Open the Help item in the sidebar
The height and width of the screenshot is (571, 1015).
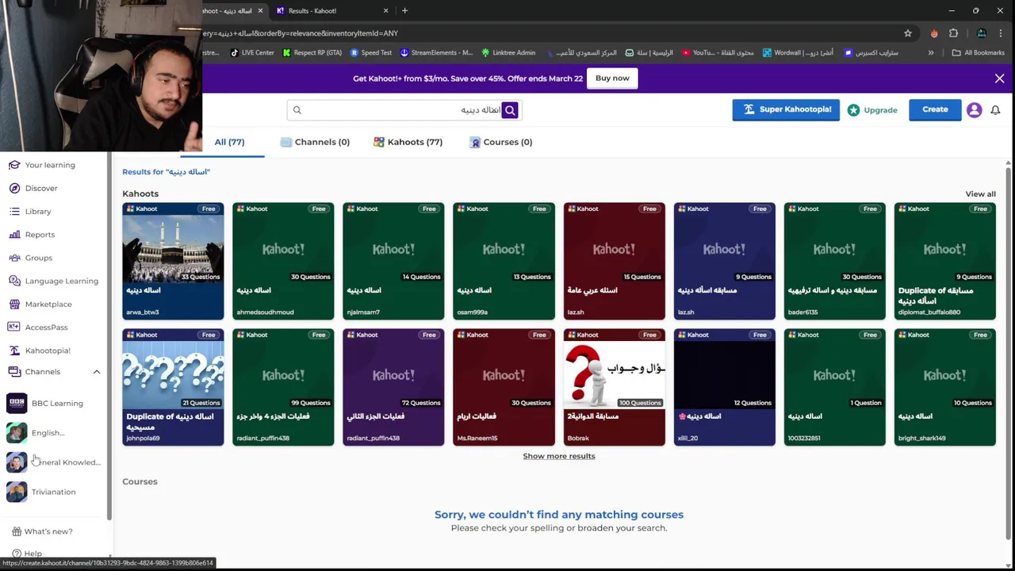pyautogui.click(x=26, y=554)
